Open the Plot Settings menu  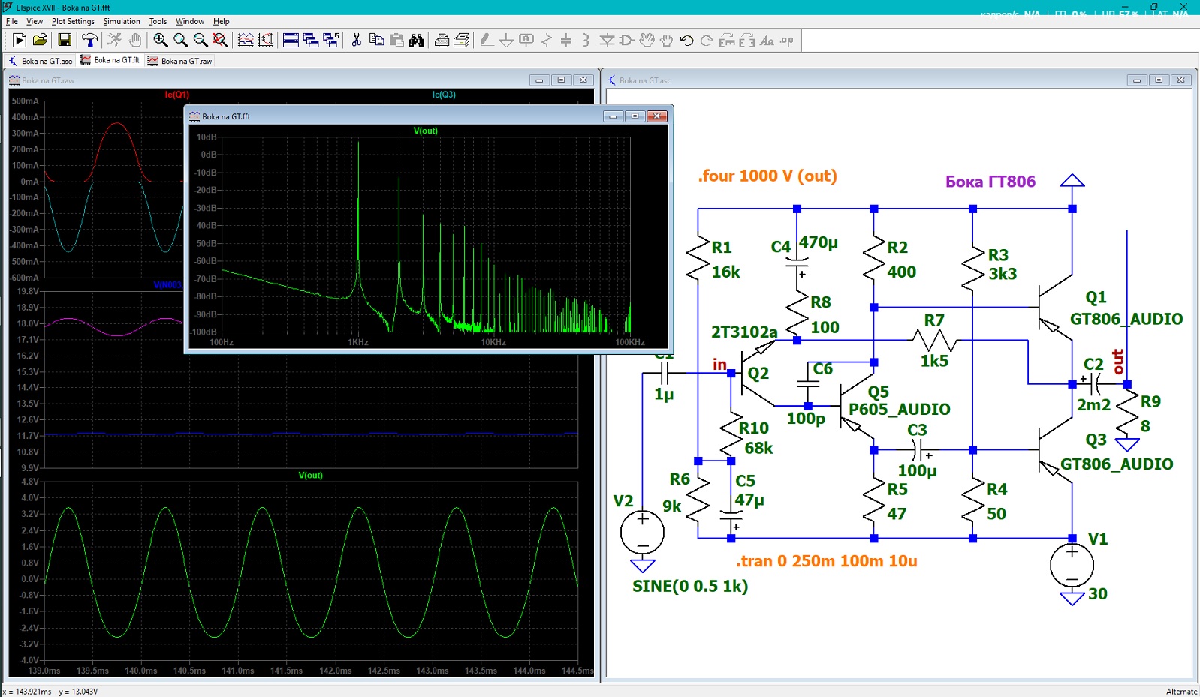tap(73, 21)
